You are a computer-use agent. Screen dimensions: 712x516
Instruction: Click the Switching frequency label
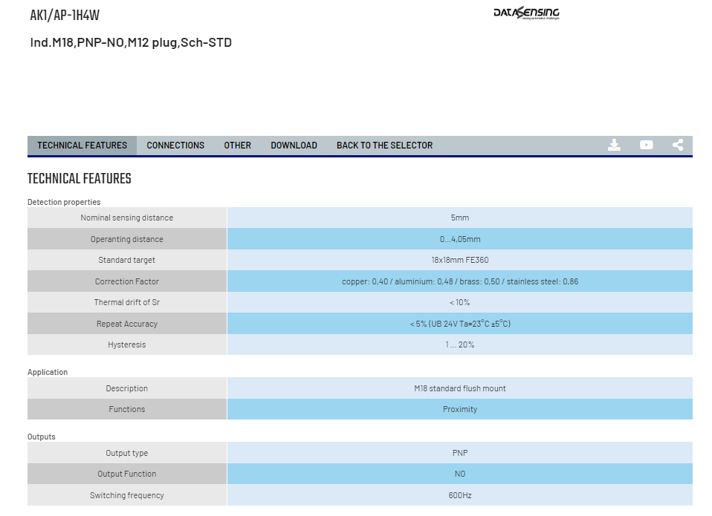(x=126, y=495)
